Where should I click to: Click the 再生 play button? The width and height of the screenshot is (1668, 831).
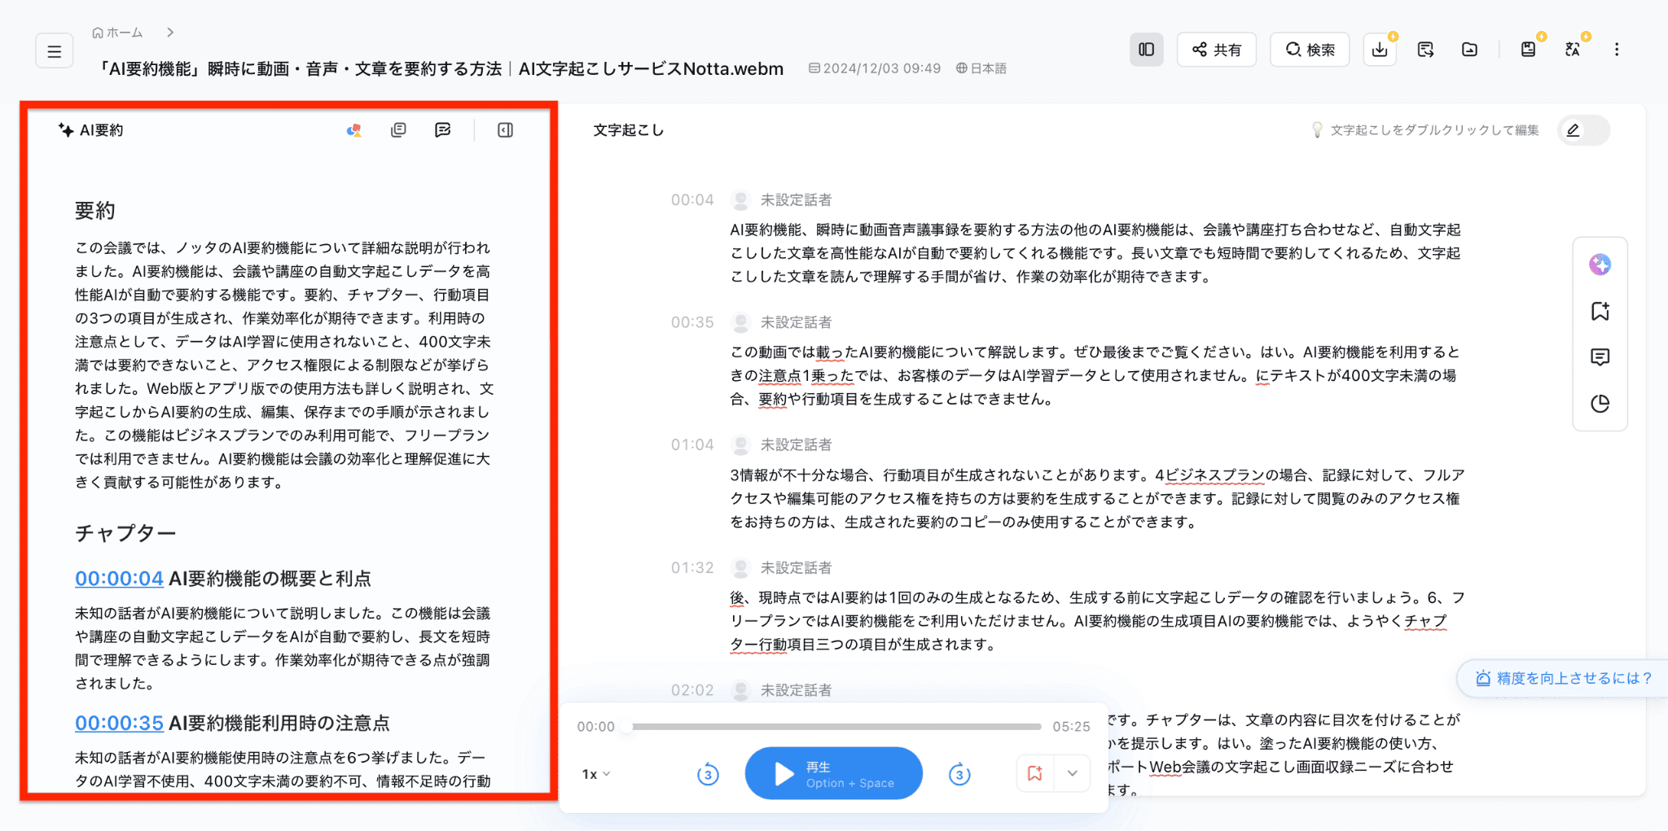pos(833,773)
